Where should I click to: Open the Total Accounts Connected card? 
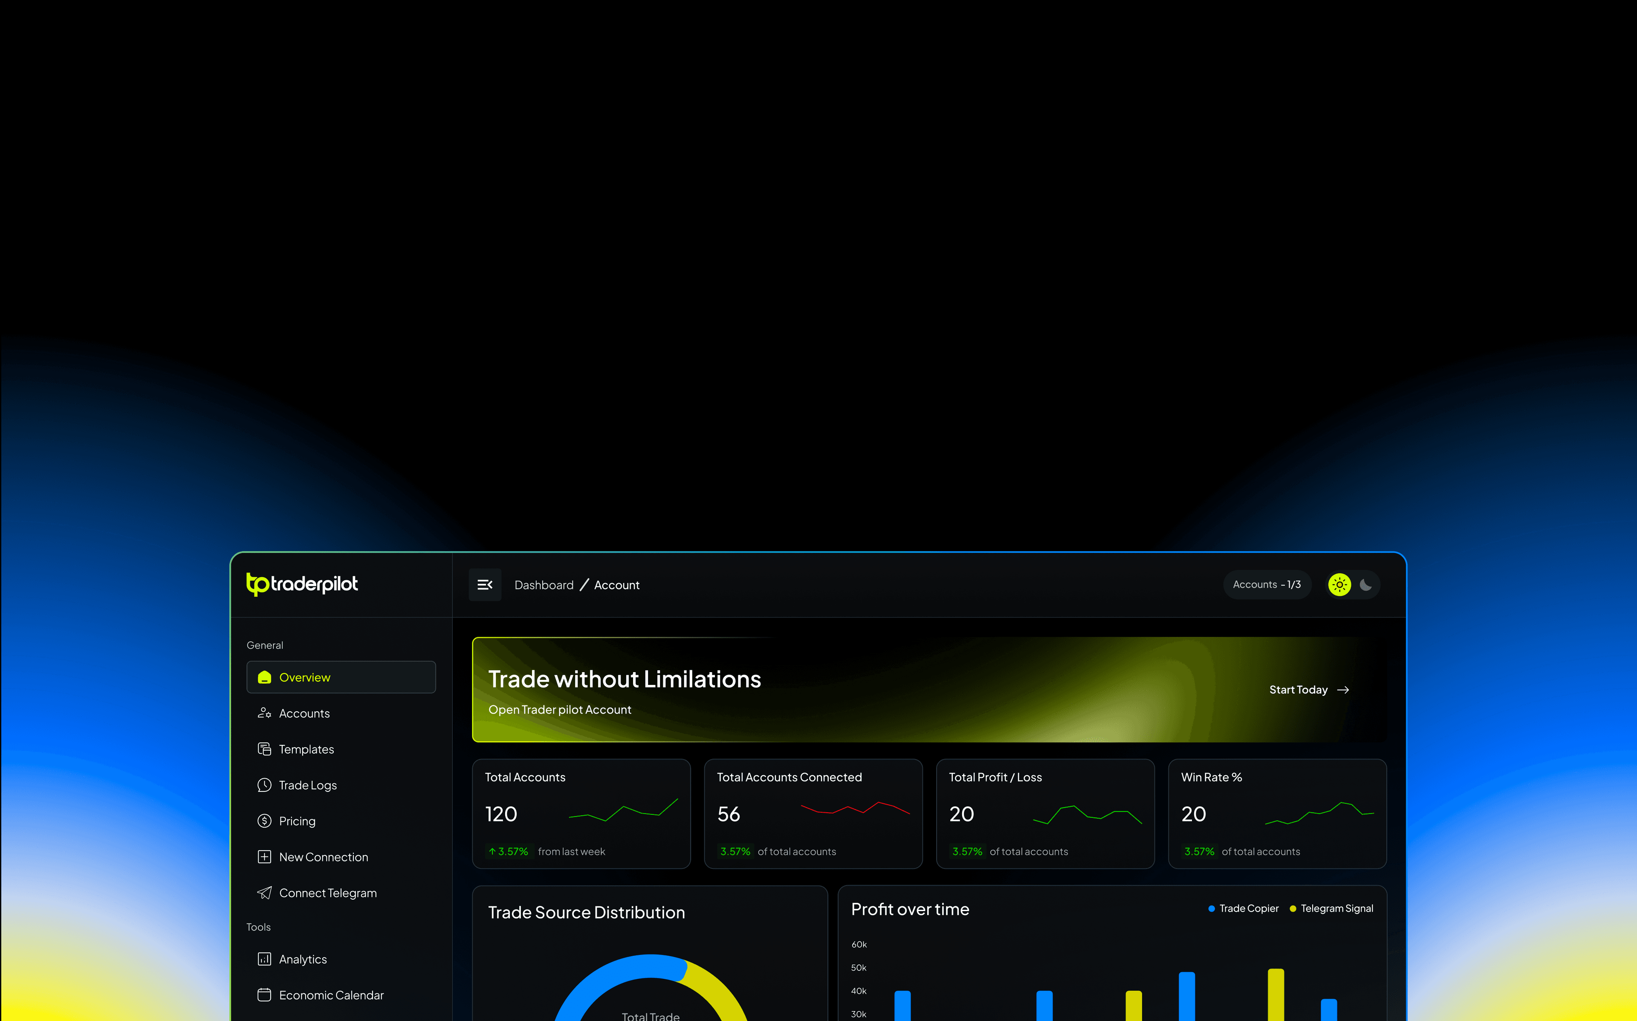click(x=813, y=814)
